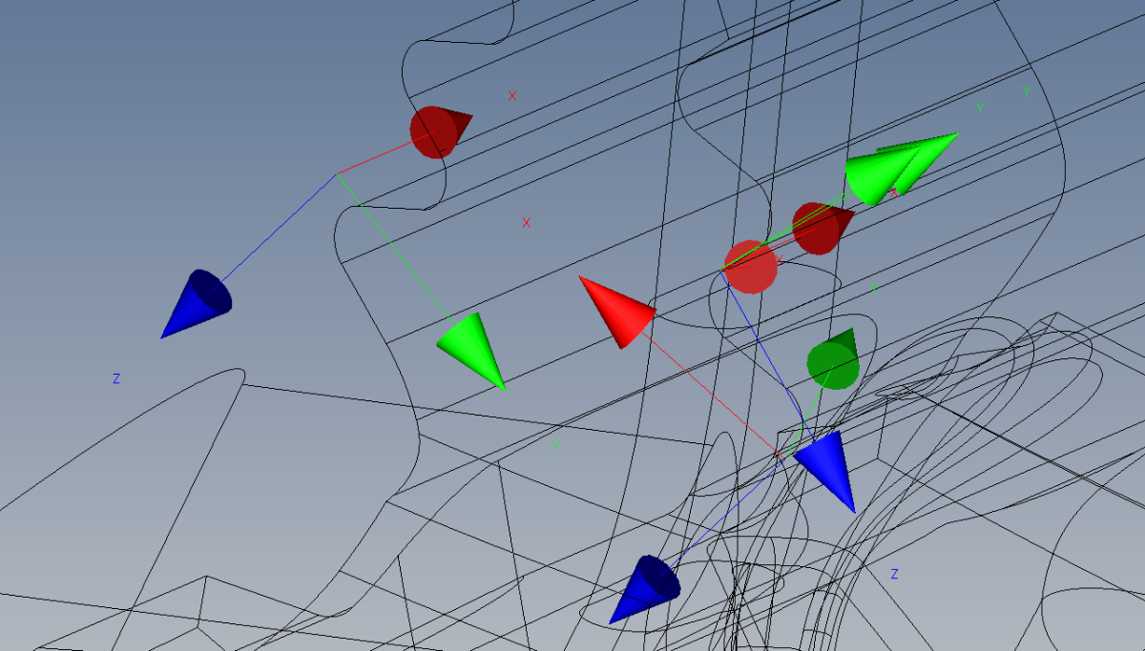
Task: Pick the dark green cone above the bright blue cone
Action: (833, 359)
